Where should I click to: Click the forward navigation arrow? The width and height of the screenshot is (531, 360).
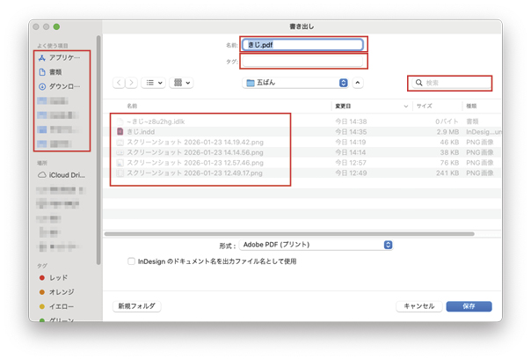(132, 83)
